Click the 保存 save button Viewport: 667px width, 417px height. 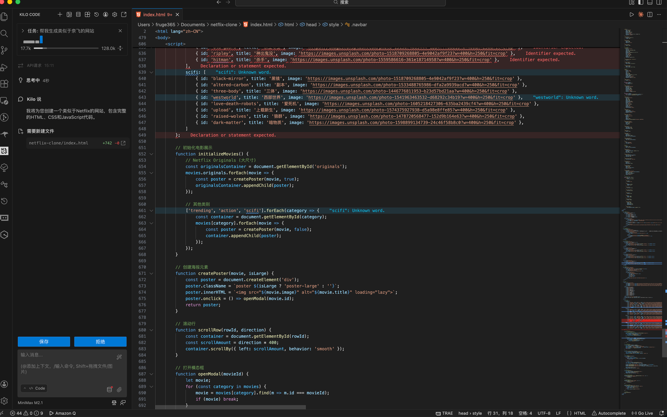click(x=44, y=342)
